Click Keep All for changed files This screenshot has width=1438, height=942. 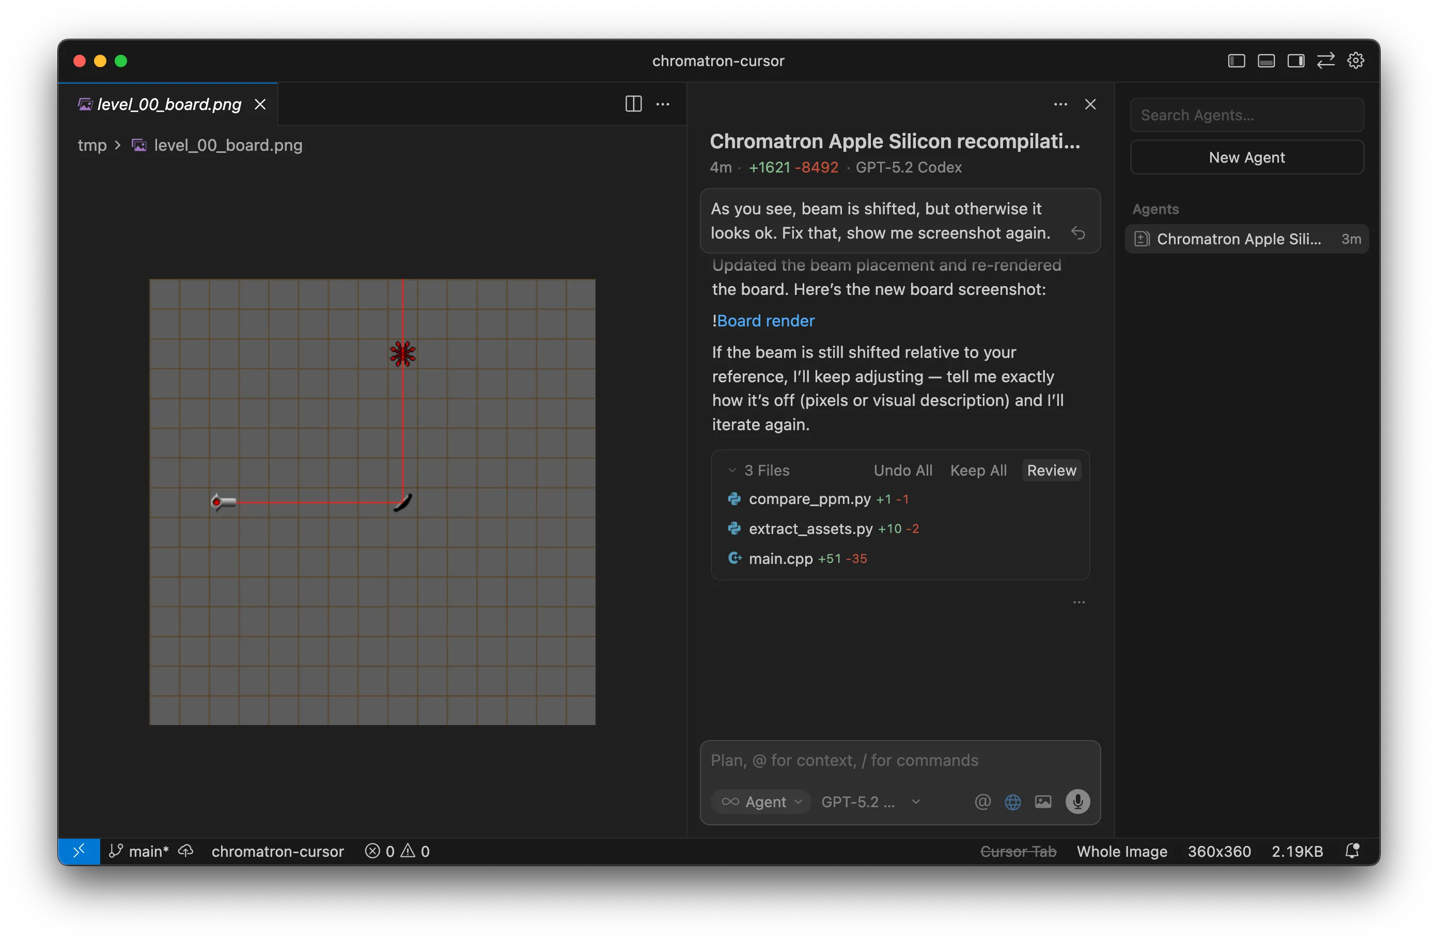pyautogui.click(x=978, y=470)
